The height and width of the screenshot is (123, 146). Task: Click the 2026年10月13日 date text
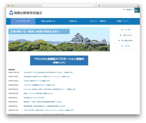pyautogui.click(x=14, y=72)
